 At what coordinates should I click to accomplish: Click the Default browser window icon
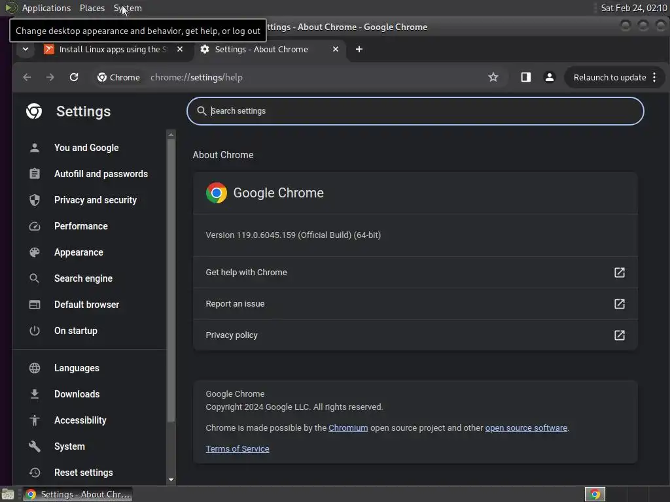pyautogui.click(x=35, y=305)
